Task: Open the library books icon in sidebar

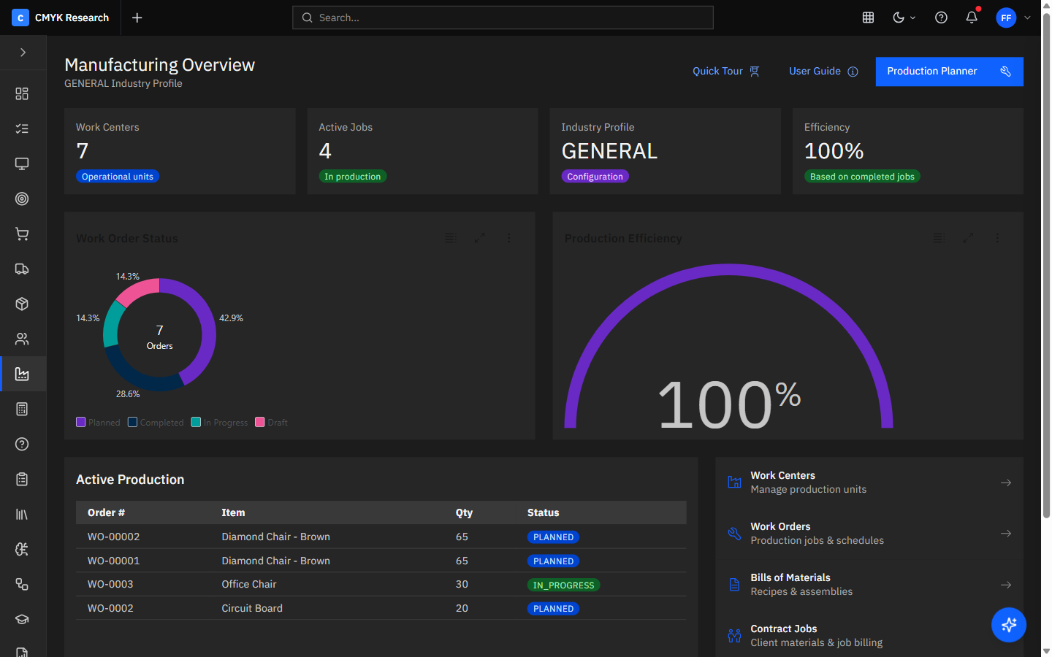Action: point(22,514)
